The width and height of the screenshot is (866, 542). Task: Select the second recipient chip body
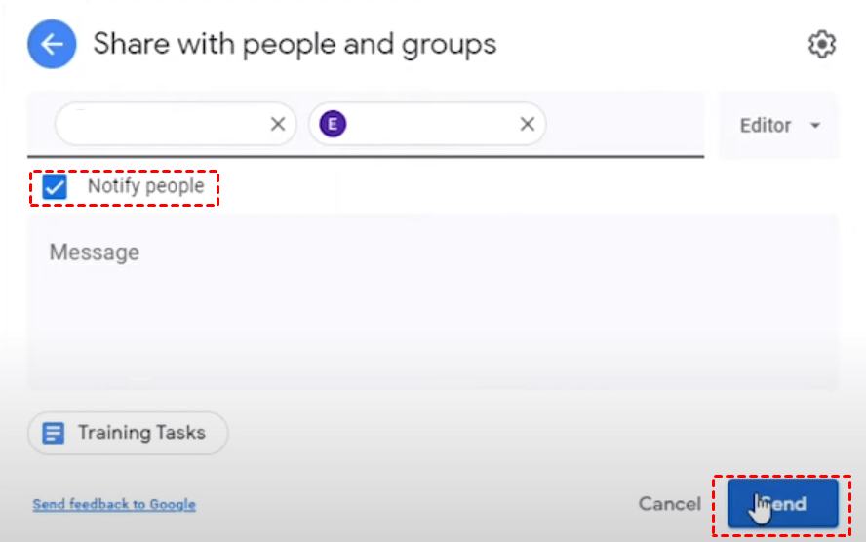[x=429, y=124]
